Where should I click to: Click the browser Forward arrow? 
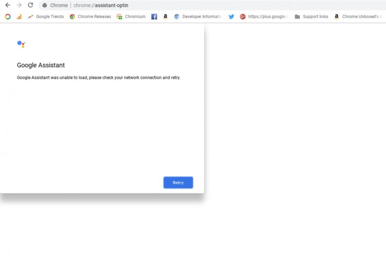click(x=19, y=5)
